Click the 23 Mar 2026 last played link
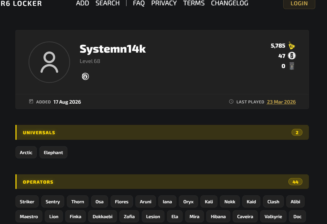Screen dimensions: 327x224 [281, 102]
